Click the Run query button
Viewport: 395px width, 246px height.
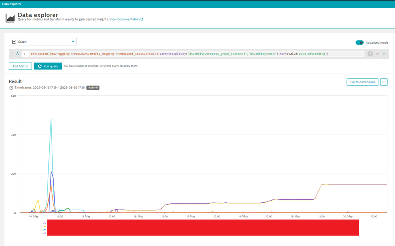48,66
